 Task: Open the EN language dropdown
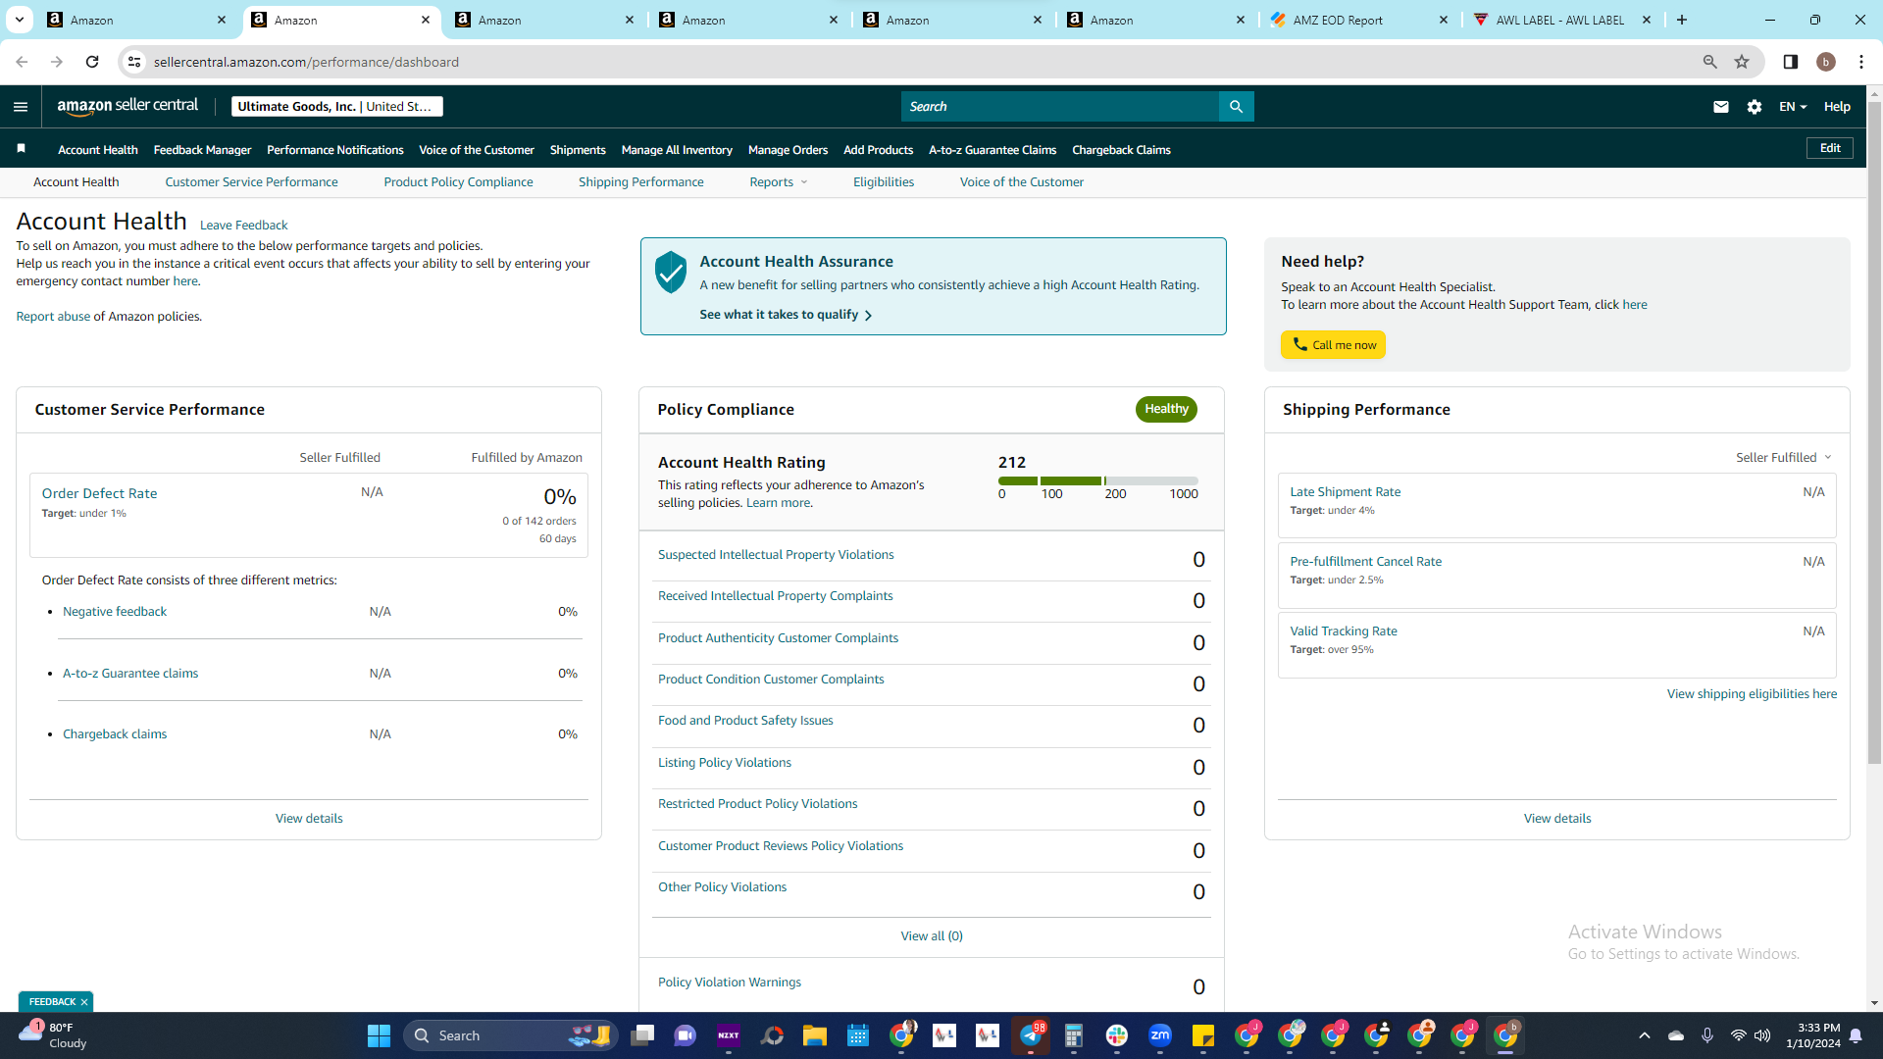coord(1793,107)
